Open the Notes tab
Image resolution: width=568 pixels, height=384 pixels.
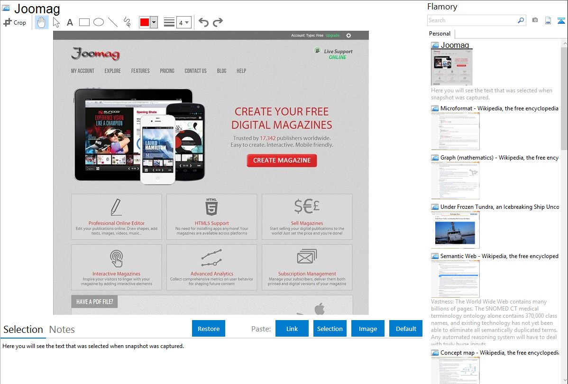(x=62, y=330)
